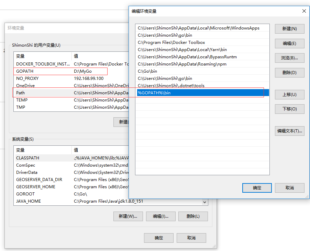This screenshot has width=310, height=251.
Task: Click 编辑(I)... system variable button
Action: click(x=160, y=216)
